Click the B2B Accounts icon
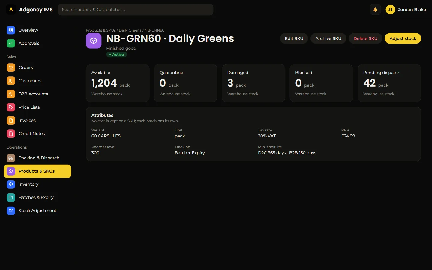The height and width of the screenshot is (270, 432). click(11, 94)
